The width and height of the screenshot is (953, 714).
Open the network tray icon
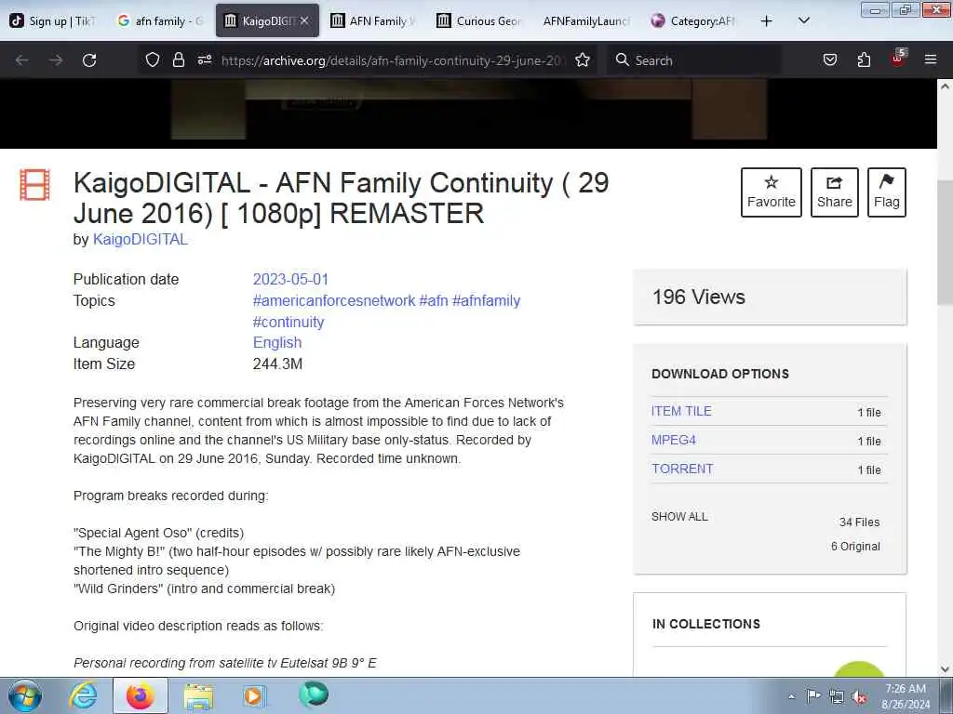coord(837,696)
